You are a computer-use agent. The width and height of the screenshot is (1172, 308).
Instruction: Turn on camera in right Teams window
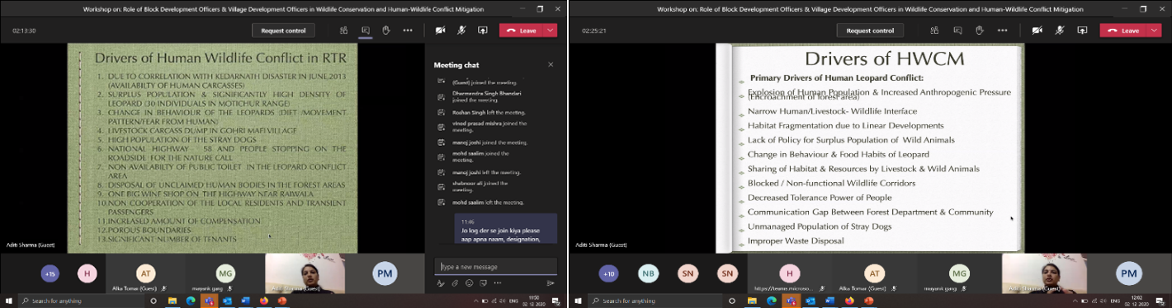click(x=1037, y=30)
